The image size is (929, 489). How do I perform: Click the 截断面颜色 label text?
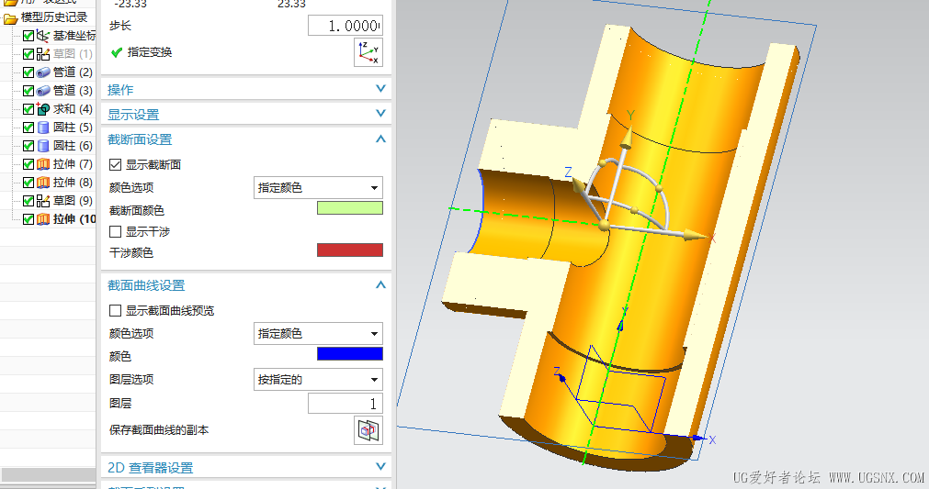tap(137, 210)
